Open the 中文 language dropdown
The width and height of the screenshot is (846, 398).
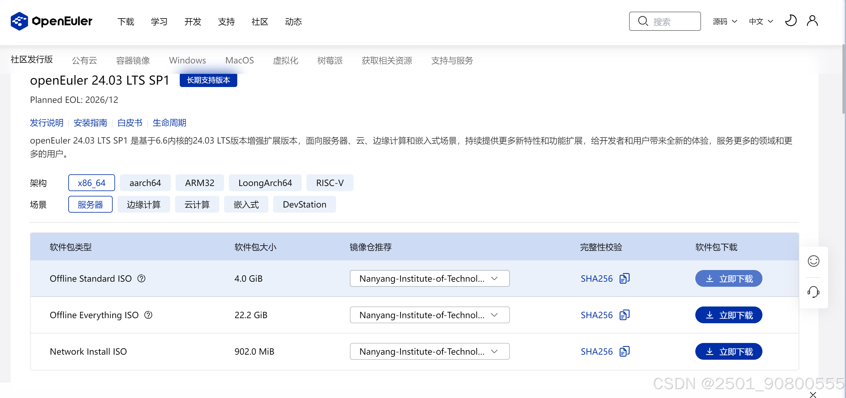click(x=761, y=21)
